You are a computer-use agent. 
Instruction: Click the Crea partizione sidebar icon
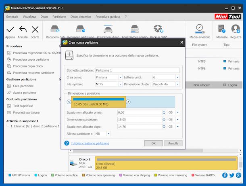click(x=9, y=86)
